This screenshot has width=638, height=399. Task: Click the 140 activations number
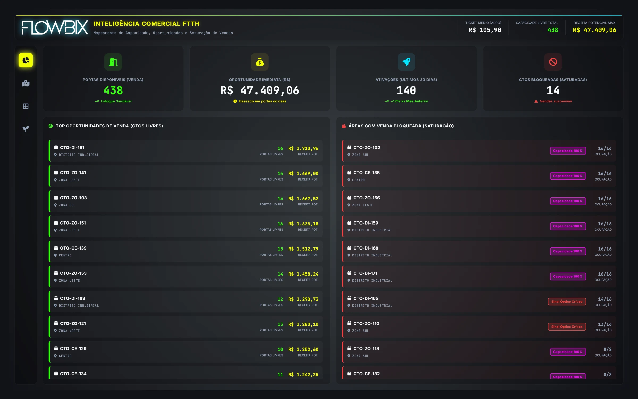coord(406,91)
